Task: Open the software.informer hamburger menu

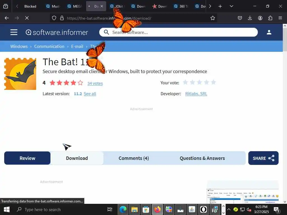Action: [x=14, y=32]
